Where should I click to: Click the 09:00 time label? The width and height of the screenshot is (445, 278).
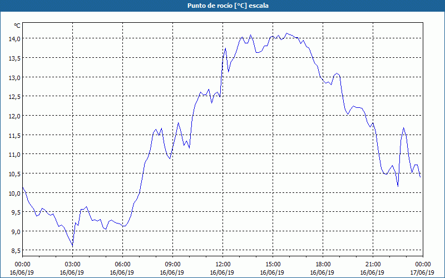click(172, 265)
